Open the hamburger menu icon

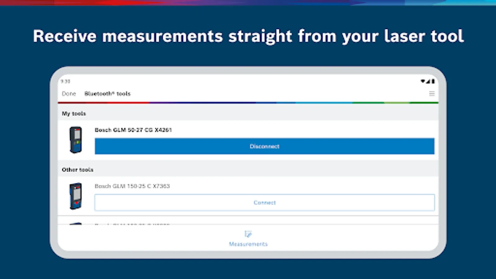pyautogui.click(x=432, y=94)
